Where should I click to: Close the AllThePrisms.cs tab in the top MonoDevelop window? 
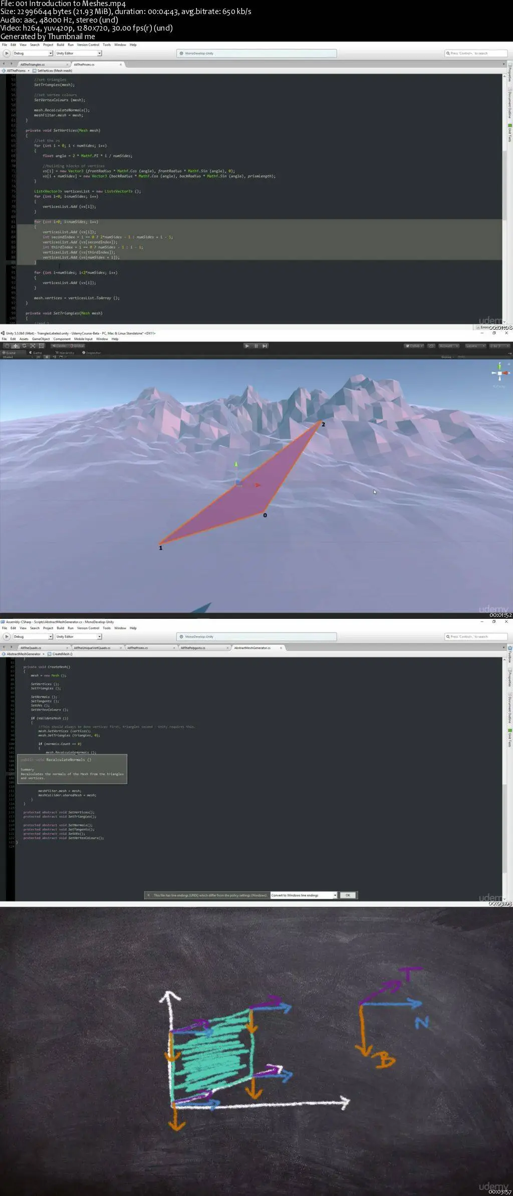click(x=121, y=65)
